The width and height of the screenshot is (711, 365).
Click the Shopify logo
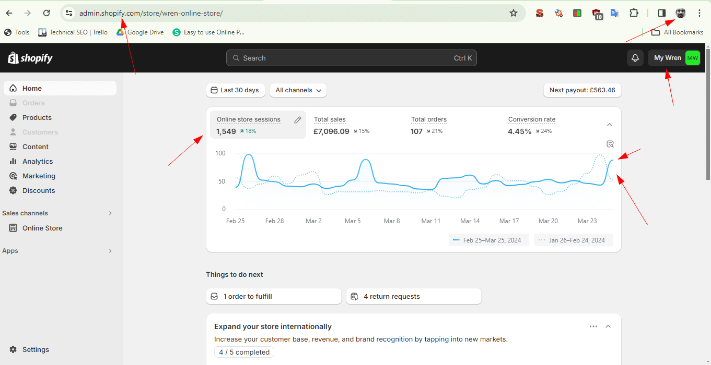tap(30, 58)
